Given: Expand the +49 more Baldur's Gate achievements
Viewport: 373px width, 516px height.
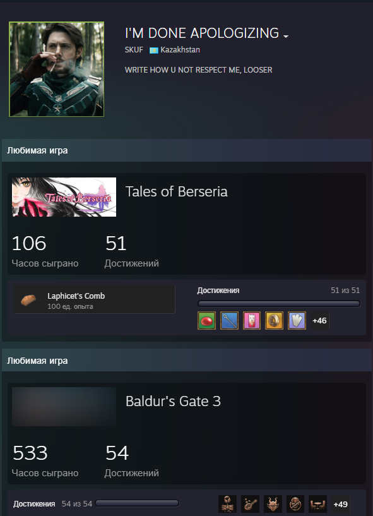Looking at the screenshot, I should click(340, 504).
